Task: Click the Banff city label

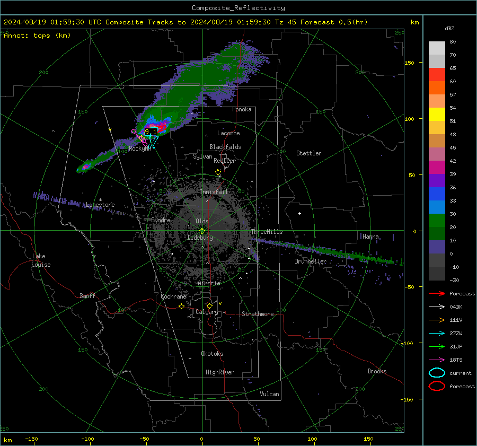Action: [87, 295]
